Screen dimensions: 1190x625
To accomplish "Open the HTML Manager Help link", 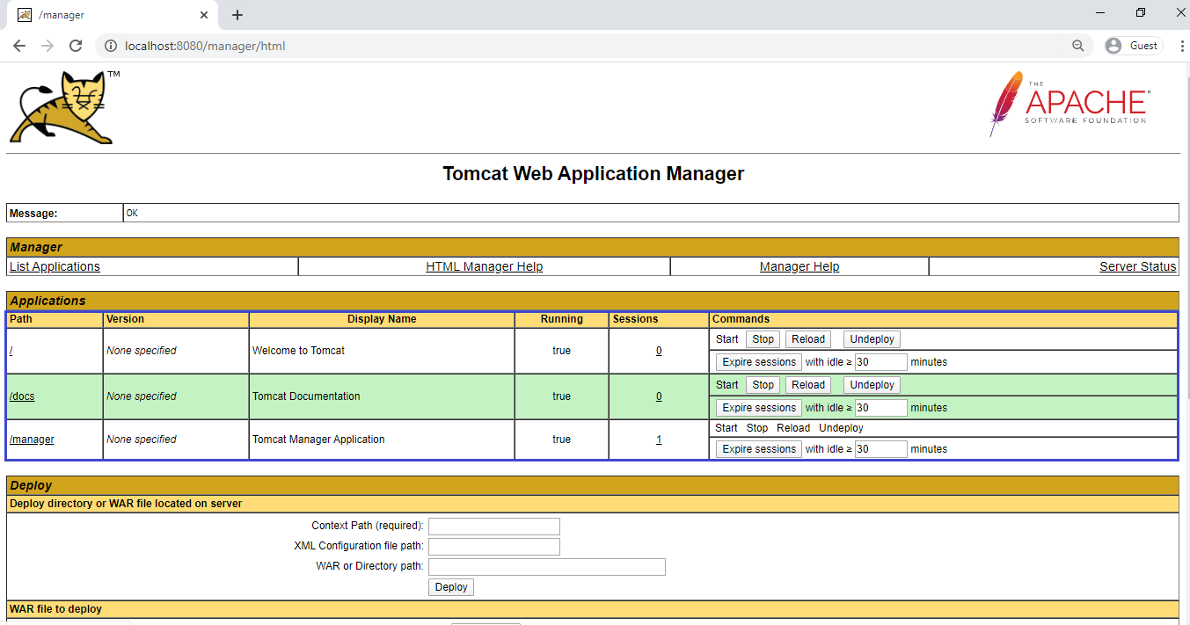I will [x=485, y=266].
